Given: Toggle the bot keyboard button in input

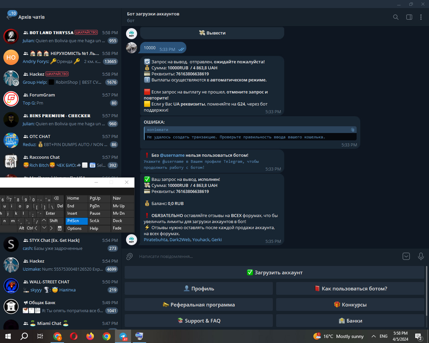Looking at the screenshot, I should (406, 257).
